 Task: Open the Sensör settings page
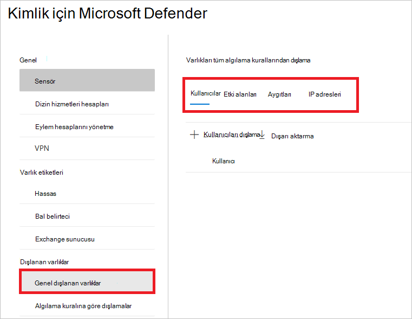click(87, 80)
